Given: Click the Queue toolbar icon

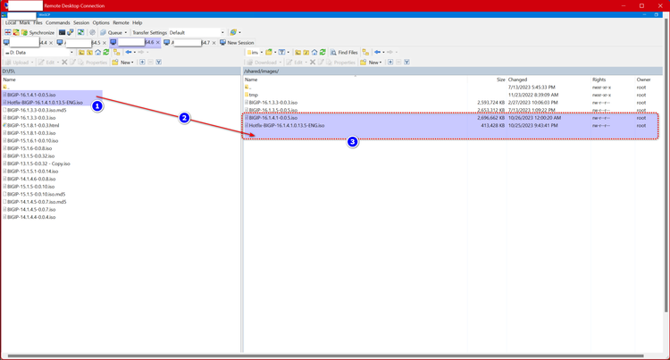Looking at the screenshot, I should click(112, 32).
